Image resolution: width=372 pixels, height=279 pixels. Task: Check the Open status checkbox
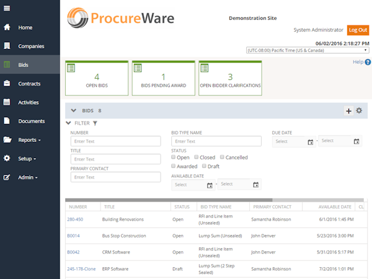[x=174, y=157]
